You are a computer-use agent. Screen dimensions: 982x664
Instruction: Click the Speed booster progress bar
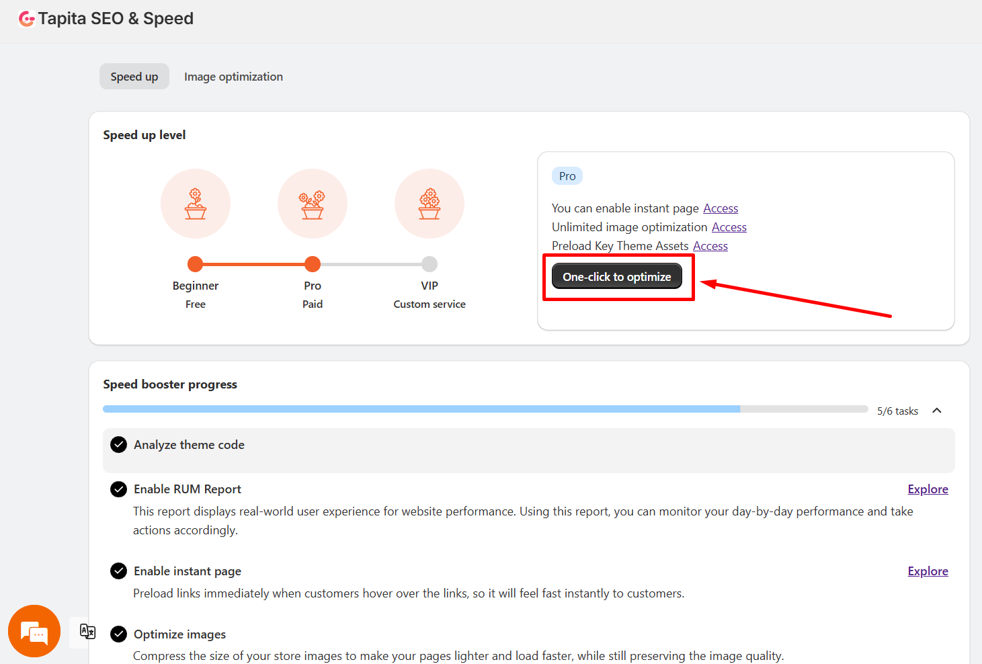[485, 409]
